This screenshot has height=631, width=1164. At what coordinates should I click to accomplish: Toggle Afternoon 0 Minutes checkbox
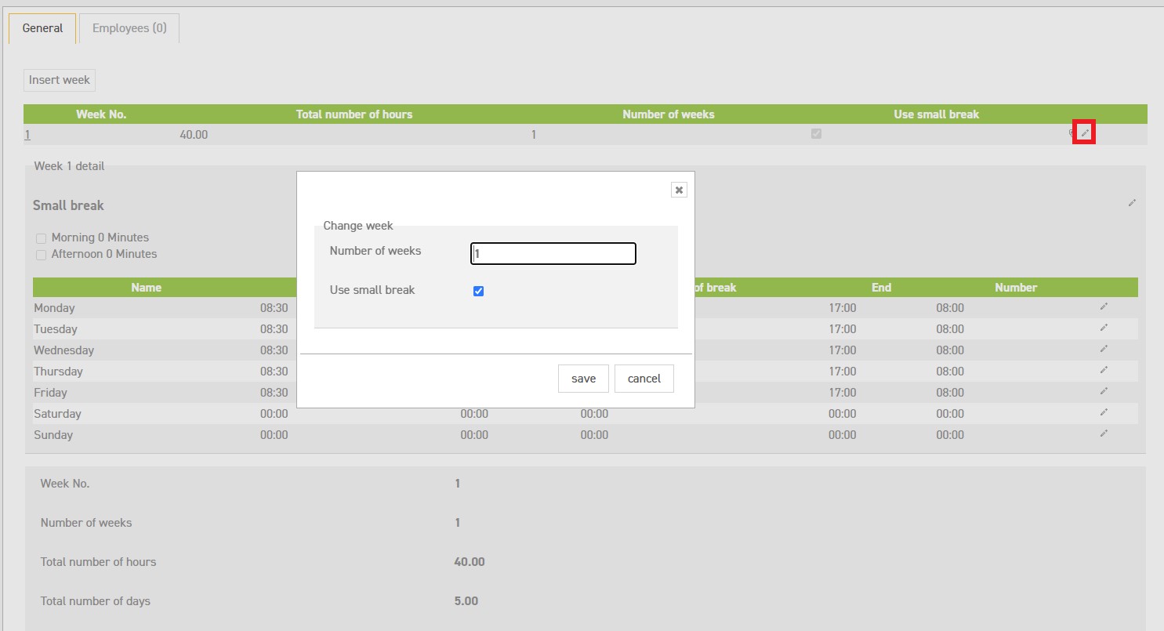click(x=41, y=255)
